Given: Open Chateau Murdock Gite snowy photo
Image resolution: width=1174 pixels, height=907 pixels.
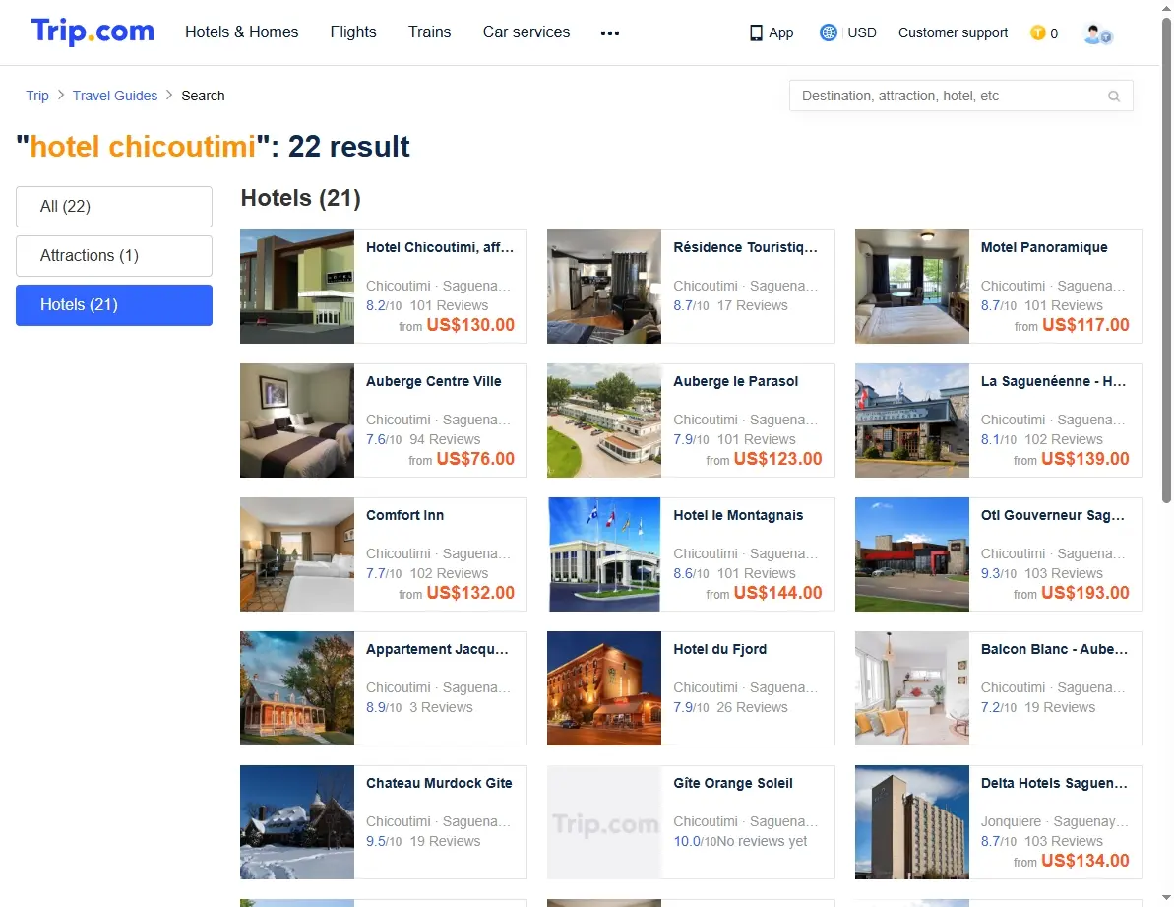Looking at the screenshot, I should point(297,822).
